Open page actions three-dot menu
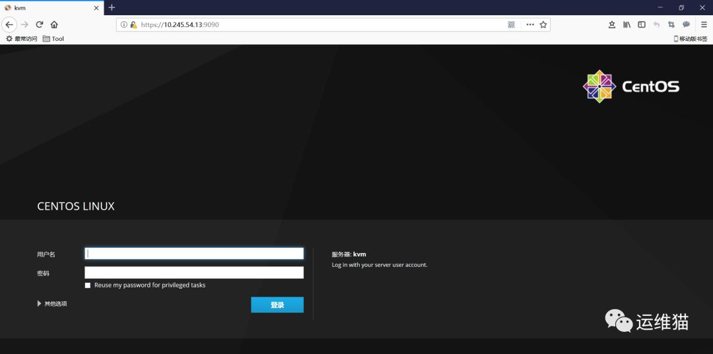Viewport: 713px width, 354px height. point(529,24)
